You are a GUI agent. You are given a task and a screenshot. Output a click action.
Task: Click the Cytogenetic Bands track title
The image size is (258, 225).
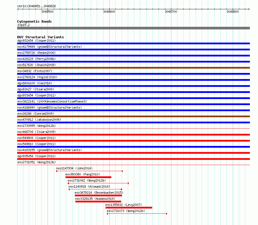[34, 21]
